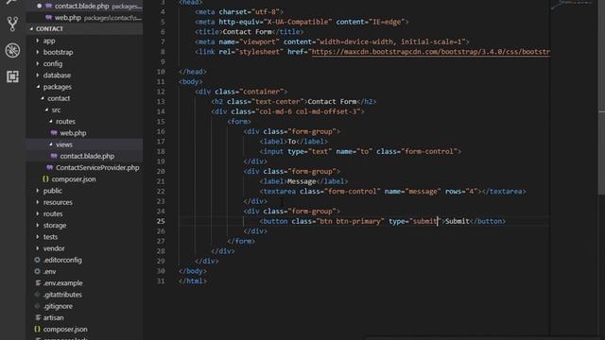The width and height of the screenshot is (605, 340).
Task: Click unsaved dot on contact.blade.php open editor
Action: pos(40,7)
